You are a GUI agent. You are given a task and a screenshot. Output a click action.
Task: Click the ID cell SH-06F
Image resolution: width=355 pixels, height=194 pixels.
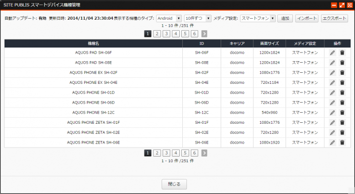pyautogui.click(x=201, y=53)
